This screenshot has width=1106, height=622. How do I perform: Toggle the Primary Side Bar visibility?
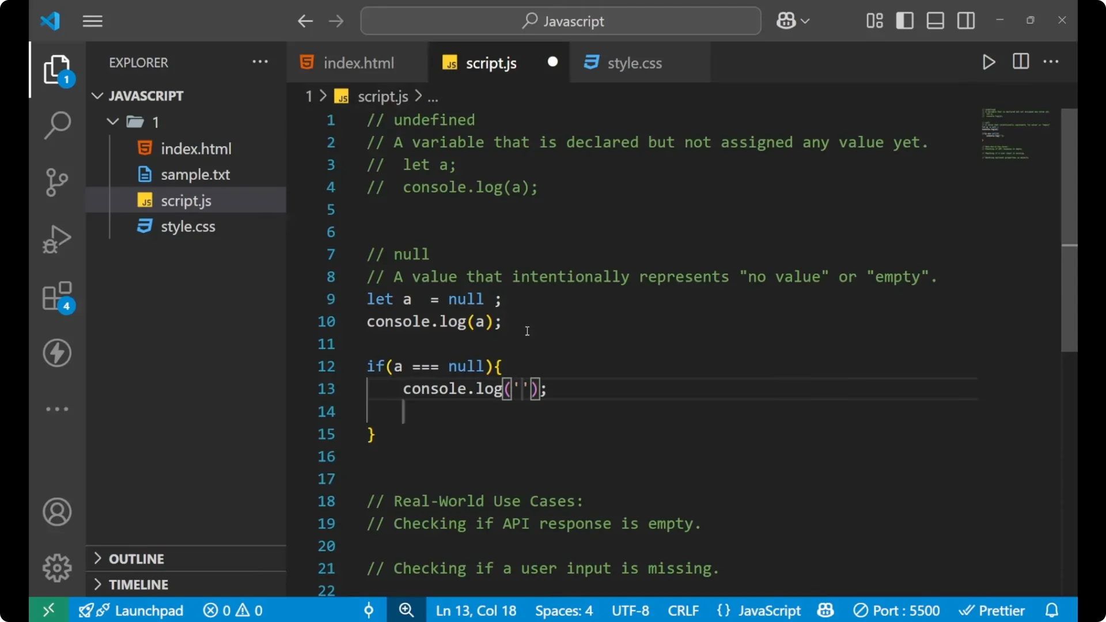(x=904, y=20)
